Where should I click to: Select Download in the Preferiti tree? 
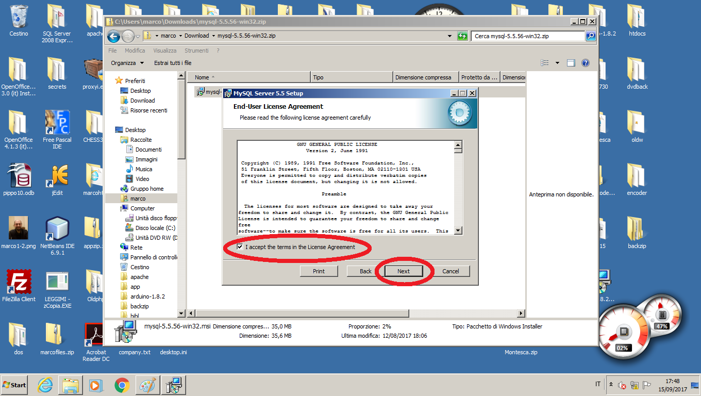[142, 101]
